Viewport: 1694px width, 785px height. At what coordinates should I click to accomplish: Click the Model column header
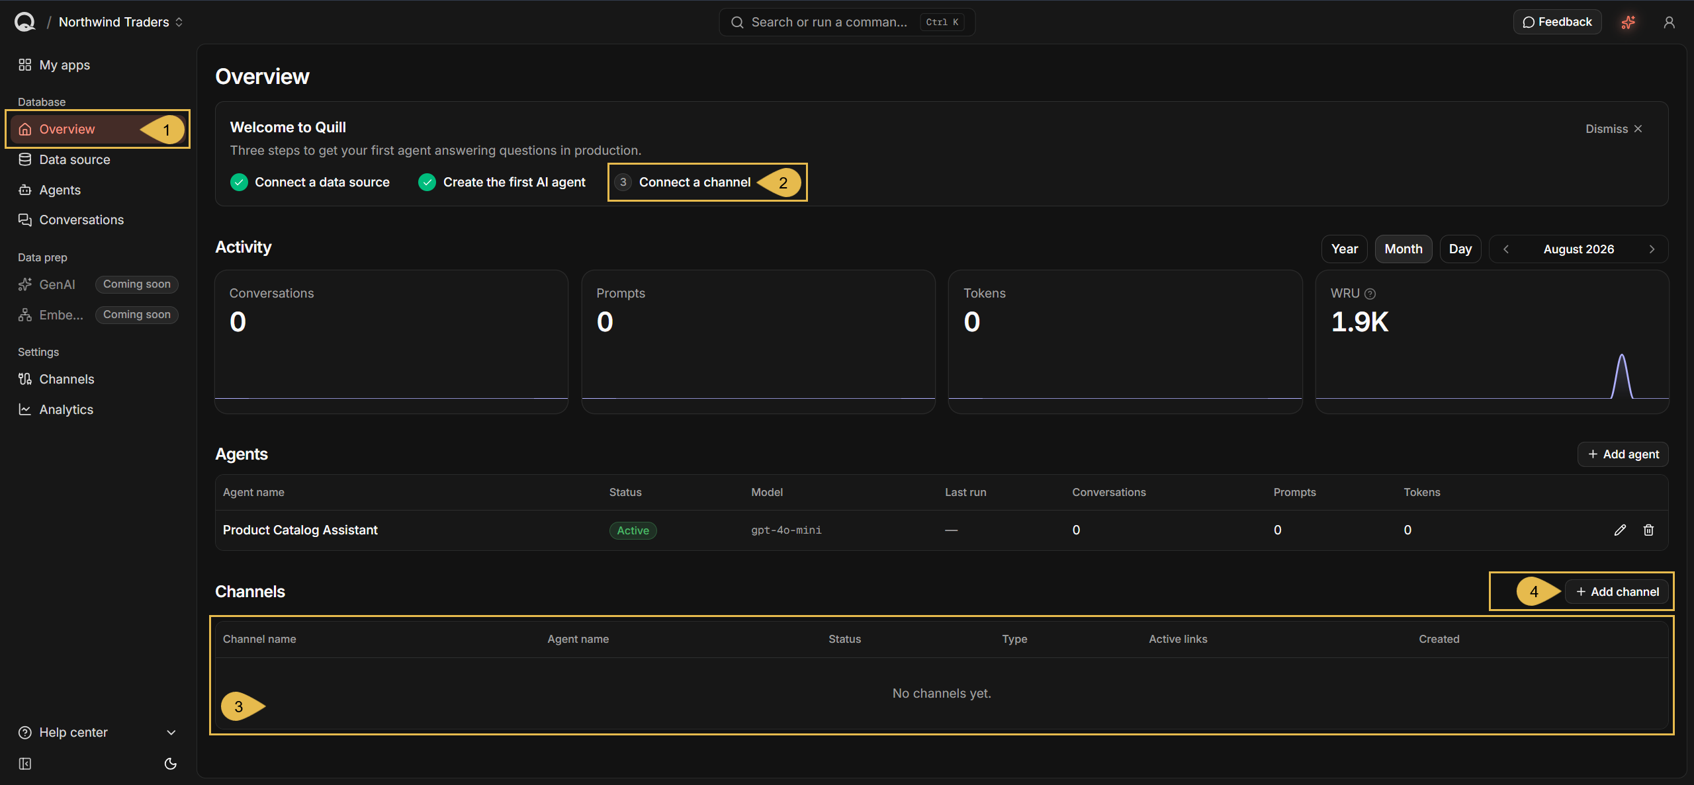767,492
